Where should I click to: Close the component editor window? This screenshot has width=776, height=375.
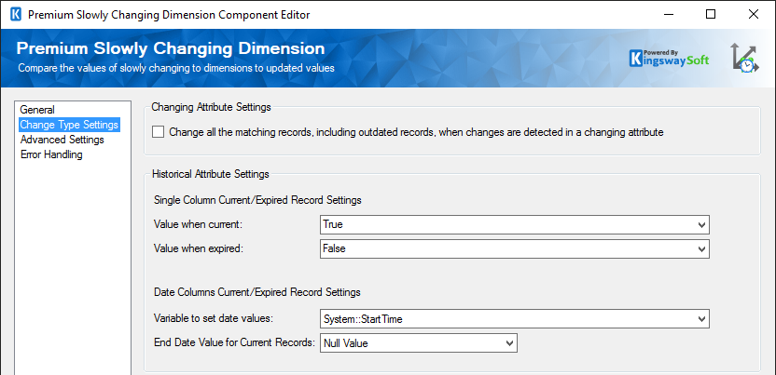(754, 15)
